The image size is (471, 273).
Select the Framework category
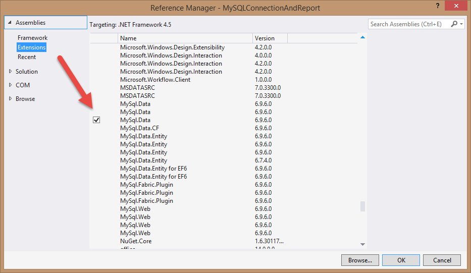tap(32, 37)
